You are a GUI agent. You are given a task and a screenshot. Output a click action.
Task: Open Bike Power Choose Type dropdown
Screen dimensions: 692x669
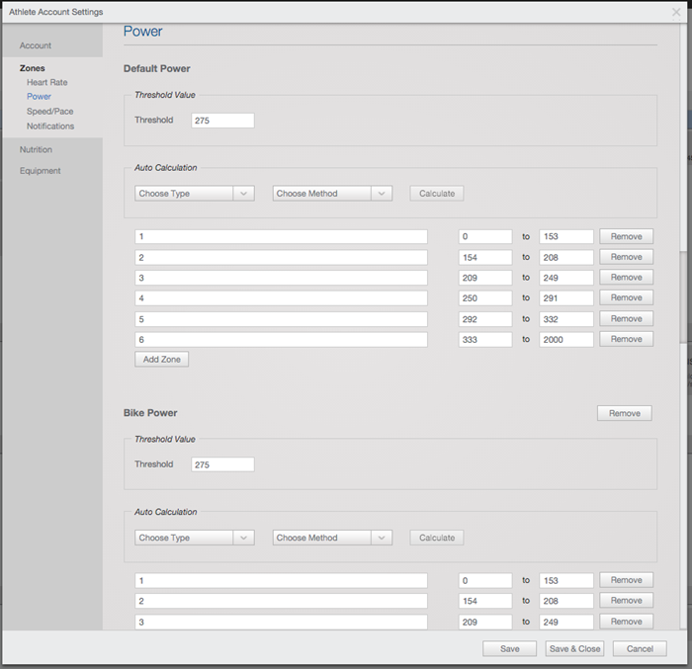(195, 538)
